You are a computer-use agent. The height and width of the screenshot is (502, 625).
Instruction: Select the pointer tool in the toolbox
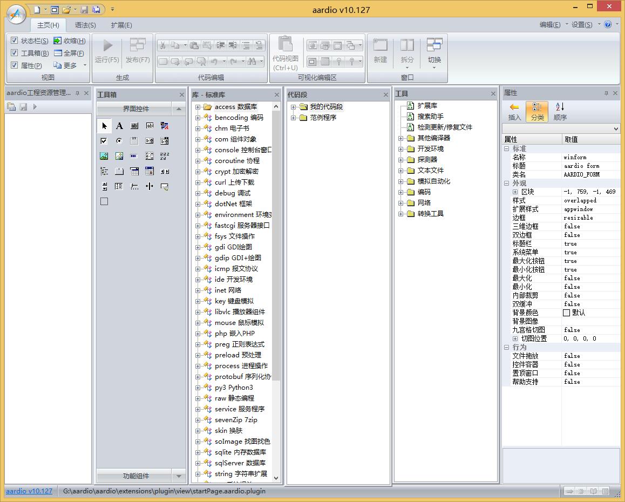pos(104,126)
